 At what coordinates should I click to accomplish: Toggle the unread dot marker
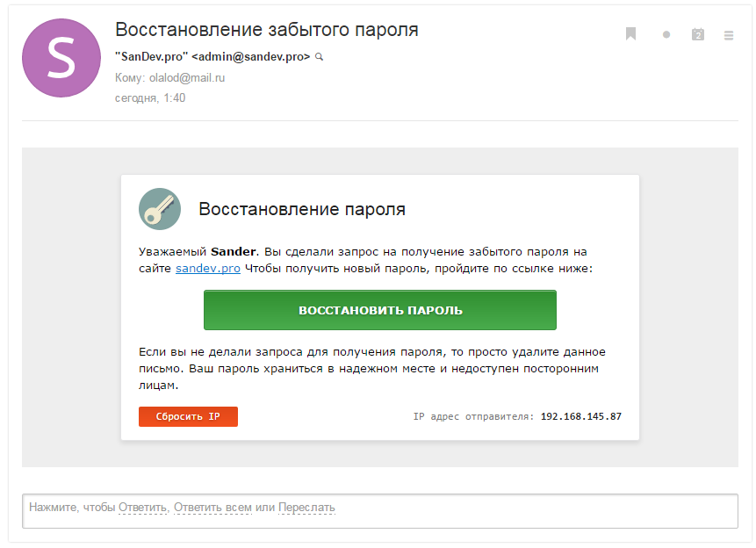(666, 35)
